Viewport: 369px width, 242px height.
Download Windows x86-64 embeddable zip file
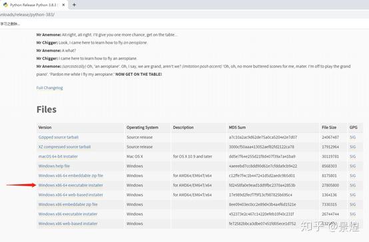(x=71, y=176)
